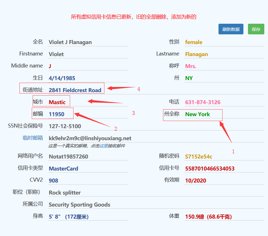Click the 电话 label
Image resolution: width=268 pixels, height=236 pixels.
pos(174,102)
